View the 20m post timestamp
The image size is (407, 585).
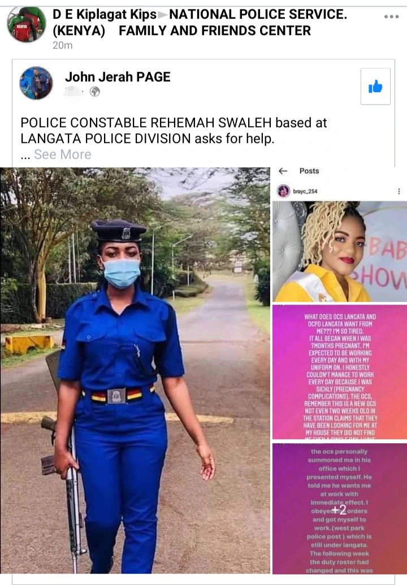[63, 45]
